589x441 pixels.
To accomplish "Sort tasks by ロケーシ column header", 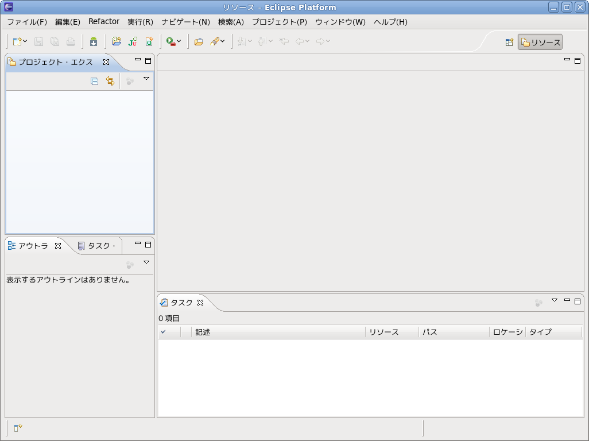I will (x=507, y=332).
